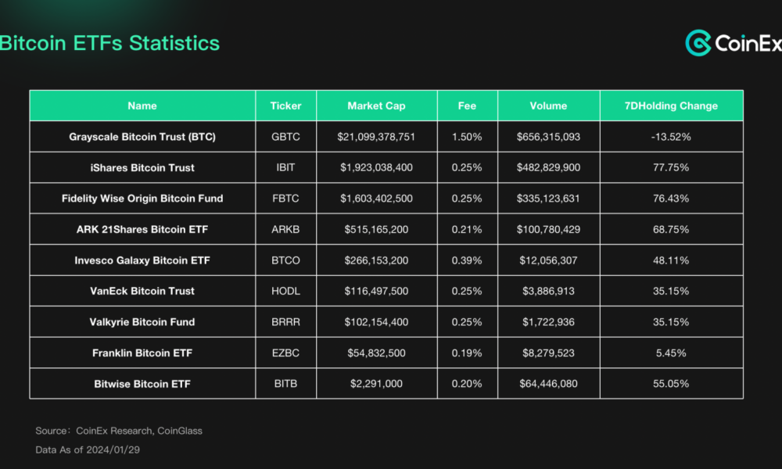
Task: Select Grayscale Bitcoin Trust (BTC) row name
Action: [142, 137]
